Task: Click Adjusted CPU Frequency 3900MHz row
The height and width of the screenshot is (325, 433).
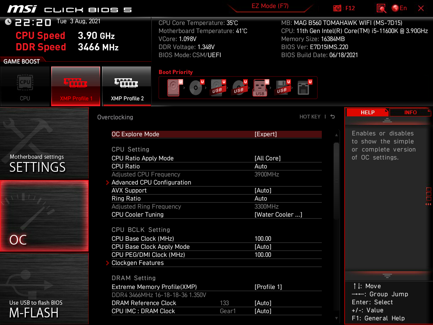Action: click(x=216, y=174)
